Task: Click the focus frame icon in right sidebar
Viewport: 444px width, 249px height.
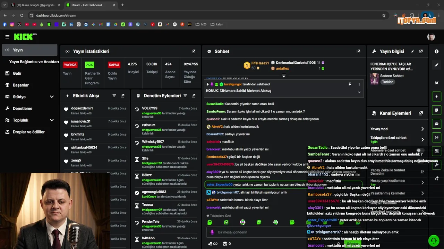Action: coord(436,83)
